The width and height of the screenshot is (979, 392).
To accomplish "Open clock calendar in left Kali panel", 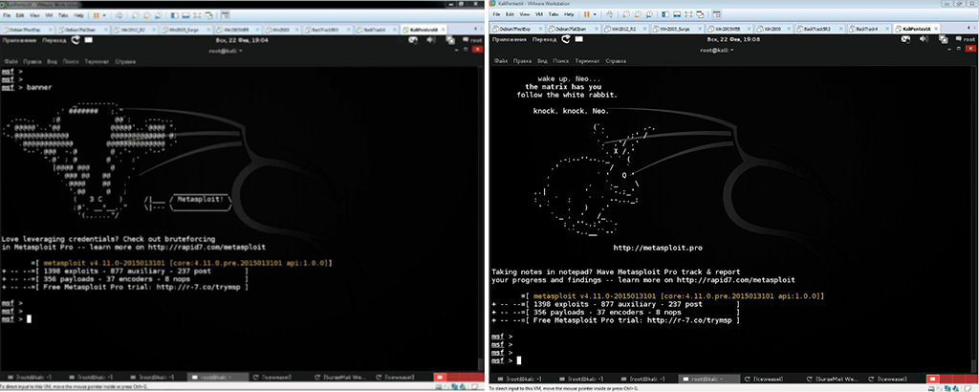I will [x=242, y=40].
